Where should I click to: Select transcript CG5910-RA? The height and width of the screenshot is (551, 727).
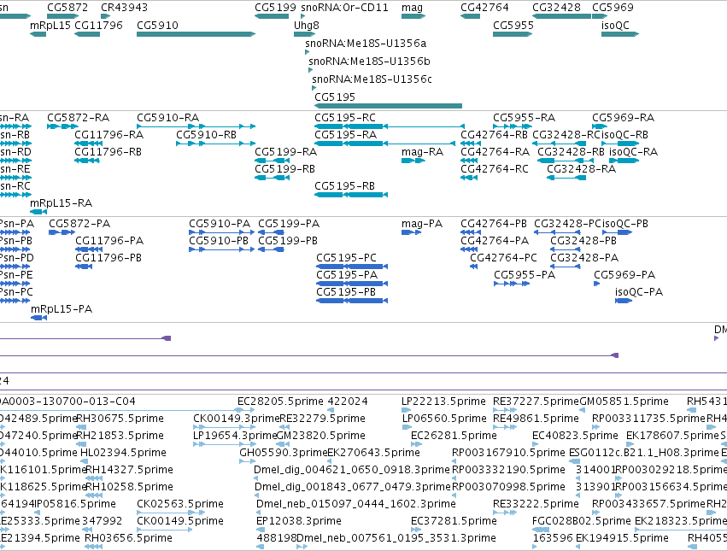pyautogui.click(x=196, y=126)
